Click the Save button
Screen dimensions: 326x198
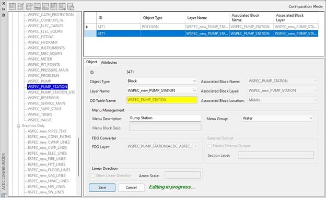[x=102, y=188]
